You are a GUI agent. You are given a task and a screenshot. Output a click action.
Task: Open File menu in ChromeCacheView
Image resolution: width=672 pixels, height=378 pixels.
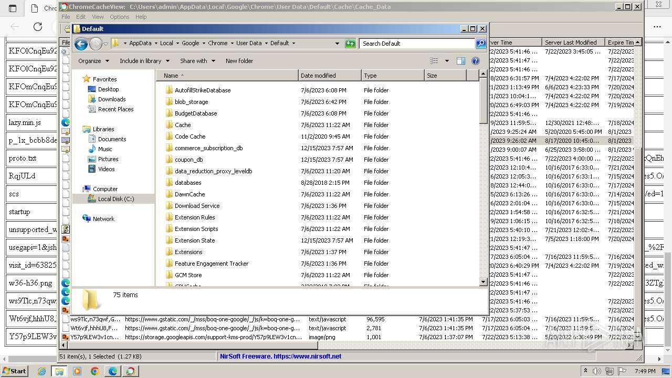(66, 17)
